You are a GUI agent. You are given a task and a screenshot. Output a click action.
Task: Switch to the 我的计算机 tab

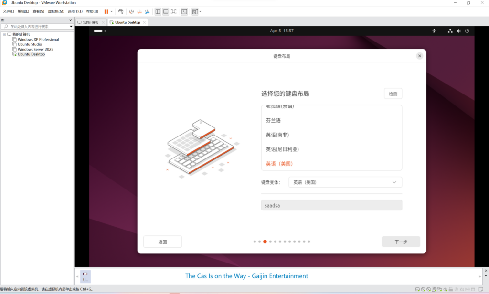pyautogui.click(x=90, y=22)
